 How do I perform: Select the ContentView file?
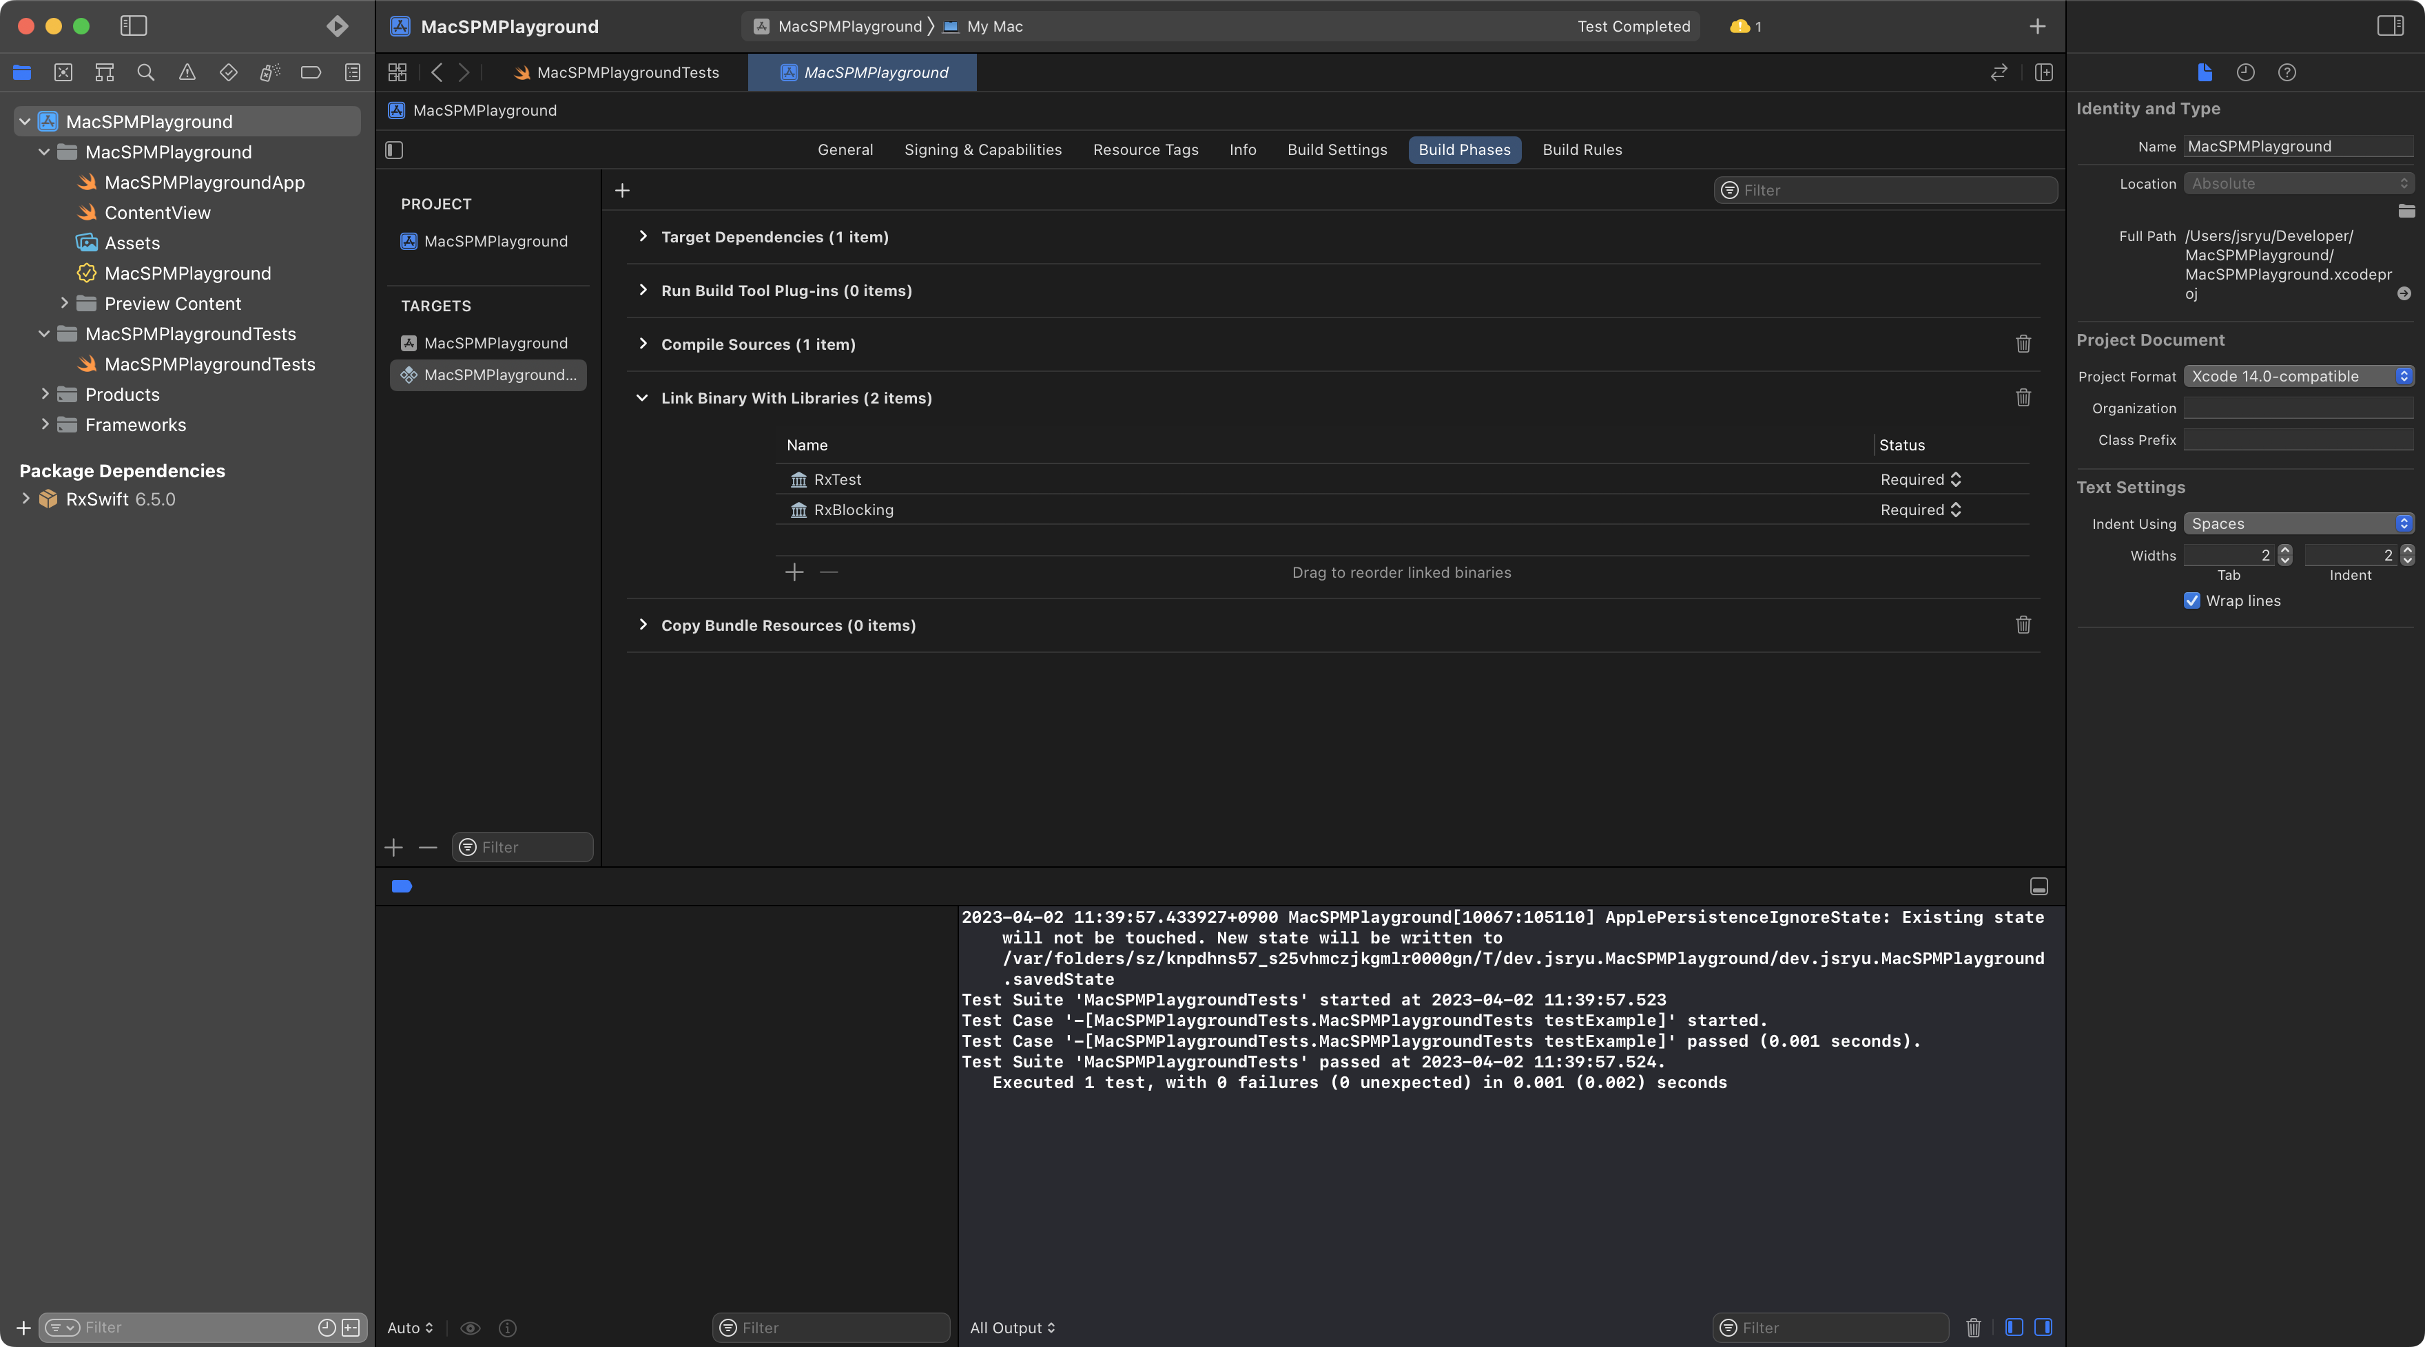(x=157, y=213)
